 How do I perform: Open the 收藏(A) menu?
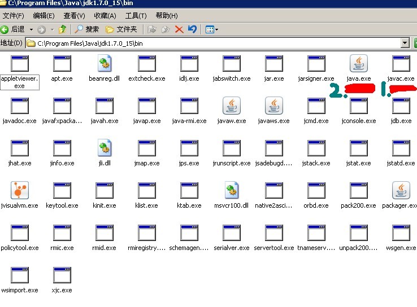[105, 16]
